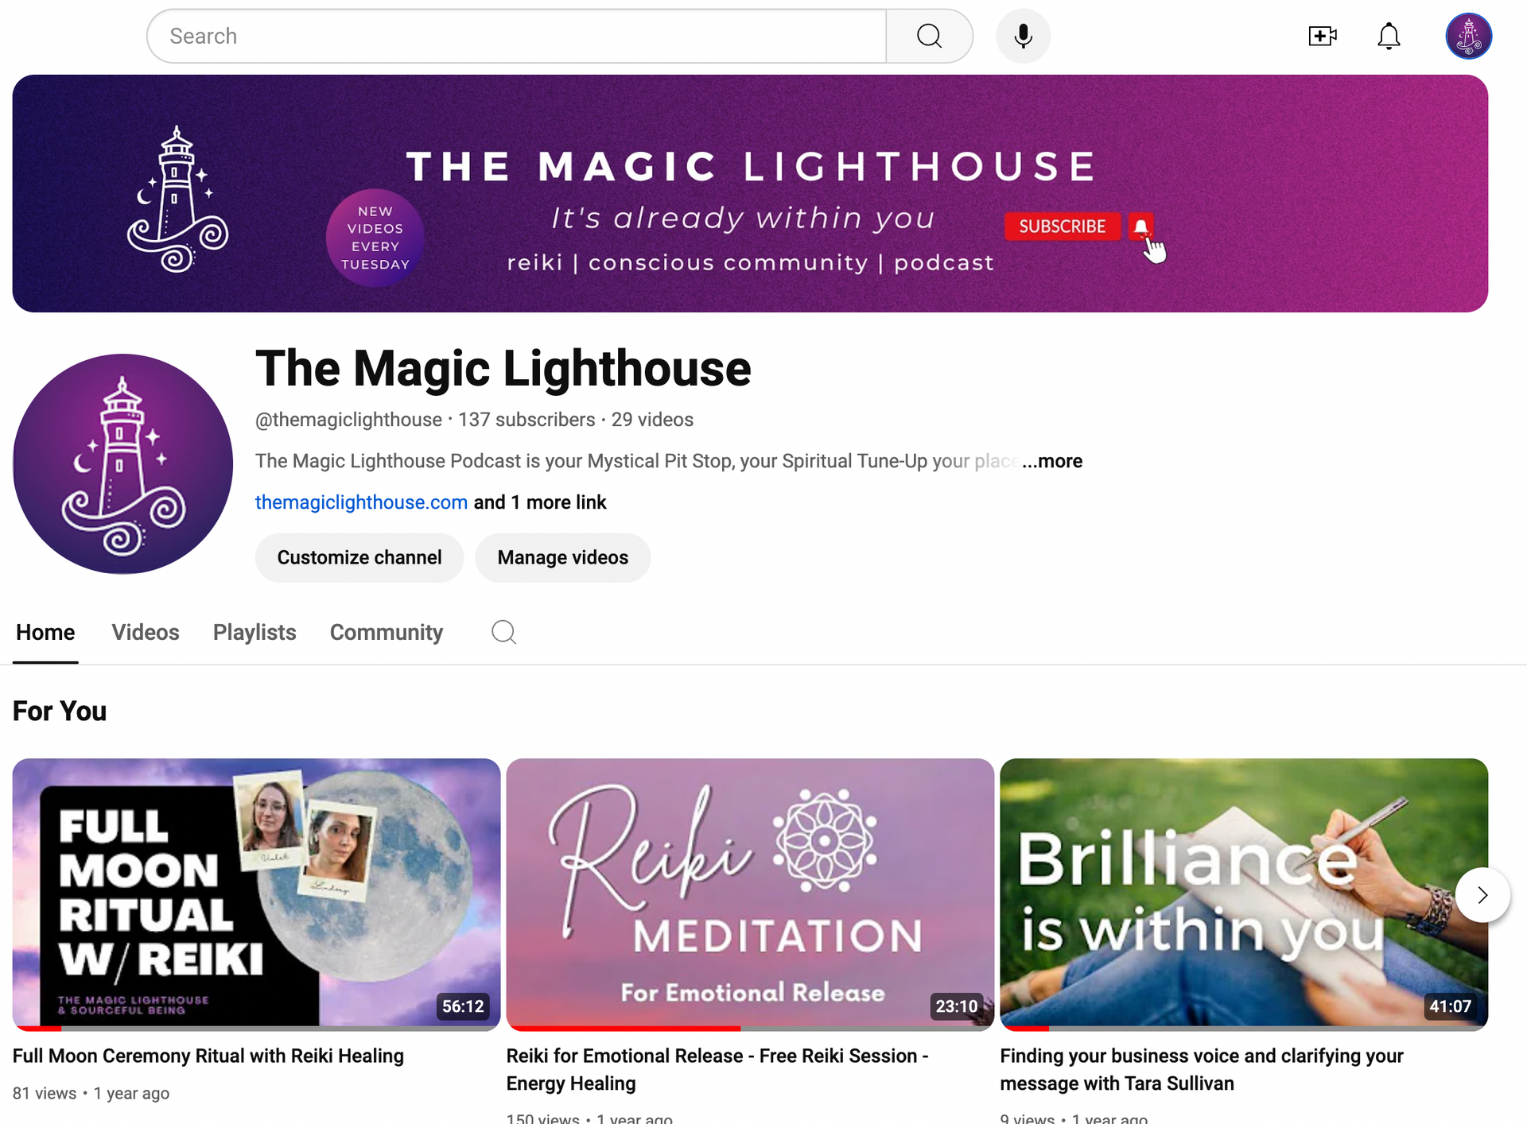
Task: Open Brilliance is within you thumbnail
Action: 1244,893
